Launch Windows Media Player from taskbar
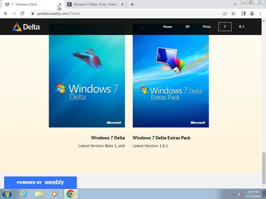Screen dimensions: 266x199 (x=55, y=194)
